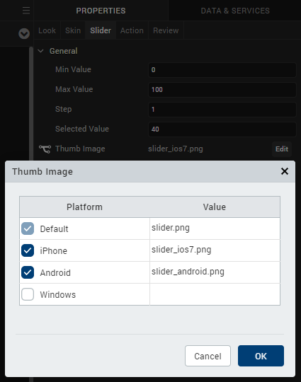Confirm the dialog with OK
This screenshot has width=301, height=382.
tap(261, 356)
